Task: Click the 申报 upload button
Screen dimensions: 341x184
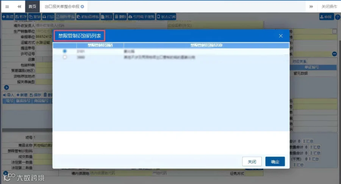Action: pyautogui.click(x=327, y=17)
